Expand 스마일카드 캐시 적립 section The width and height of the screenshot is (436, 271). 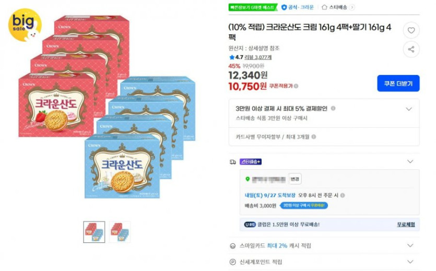410,245
